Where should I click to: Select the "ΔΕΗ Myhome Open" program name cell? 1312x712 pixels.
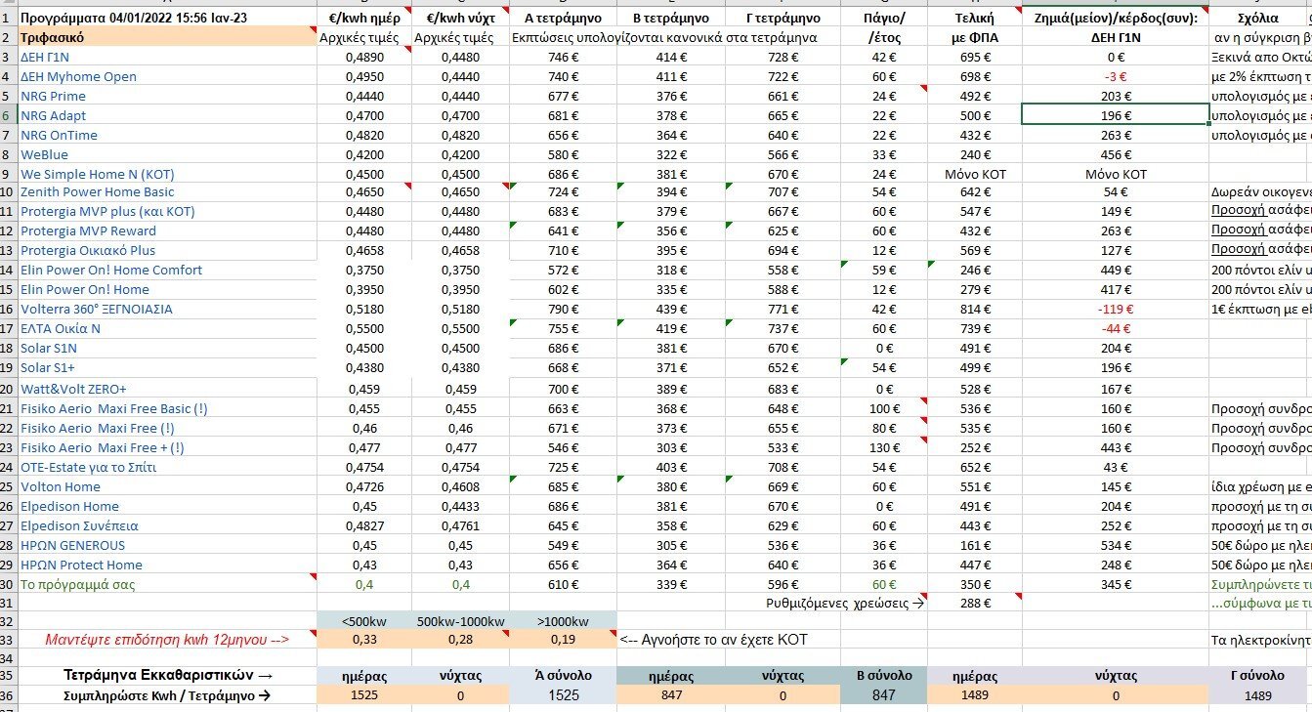[166, 76]
